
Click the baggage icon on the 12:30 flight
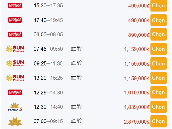click(74, 107)
